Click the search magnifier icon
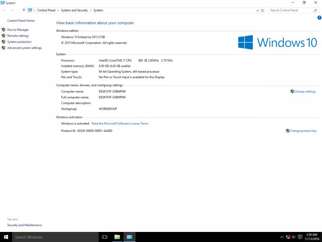 click(x=315, y=10)
